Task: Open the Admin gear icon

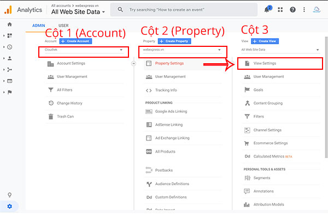Action: click(x=9, y=206)
